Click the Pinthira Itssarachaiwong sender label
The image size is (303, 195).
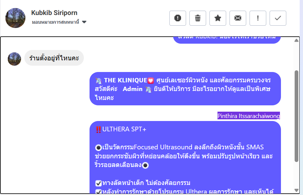point(249,116)
